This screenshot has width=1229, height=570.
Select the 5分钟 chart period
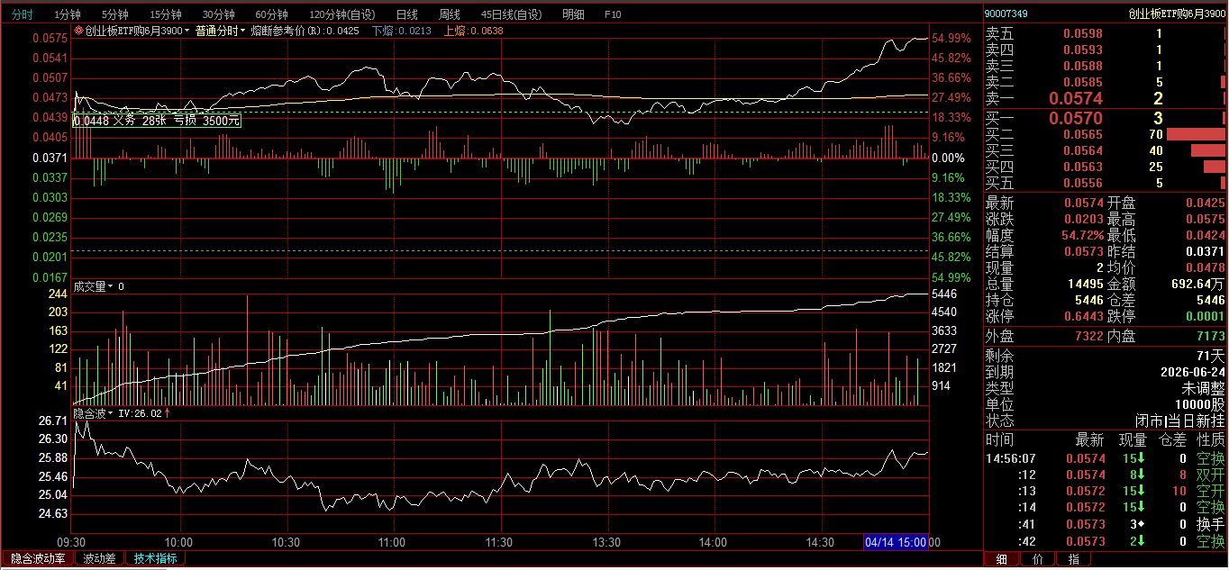click(114, 14)
